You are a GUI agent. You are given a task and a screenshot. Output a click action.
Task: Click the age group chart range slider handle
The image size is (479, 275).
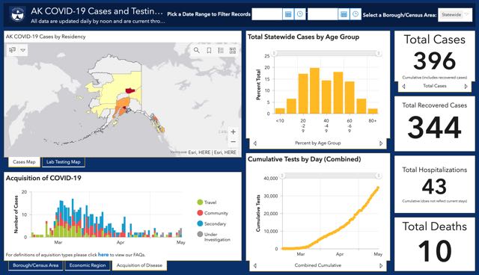click(x=275, y=53)
